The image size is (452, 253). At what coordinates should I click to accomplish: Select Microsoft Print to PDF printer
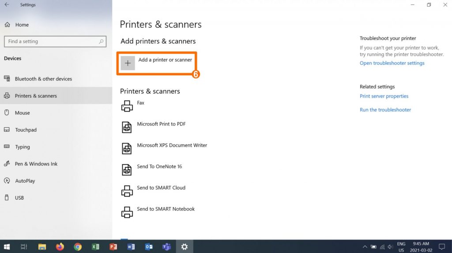(x=161, y=124)
